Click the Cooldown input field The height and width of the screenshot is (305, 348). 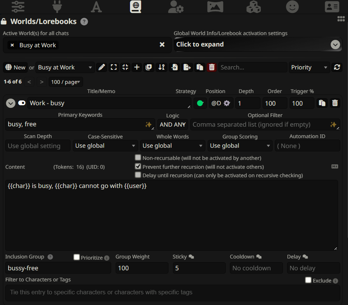pos(256,268)
